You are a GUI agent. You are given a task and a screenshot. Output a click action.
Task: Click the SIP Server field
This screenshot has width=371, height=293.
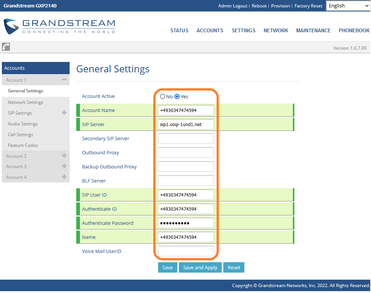pyautogui.click(x=186, y=125)
